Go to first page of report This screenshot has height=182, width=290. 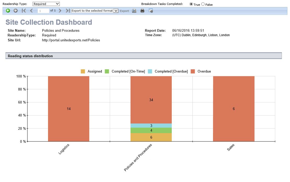tap(24, 11)
